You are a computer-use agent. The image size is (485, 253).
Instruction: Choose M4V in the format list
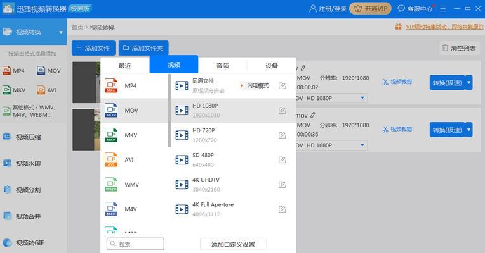pyautogui.click(x=135, y=209)
